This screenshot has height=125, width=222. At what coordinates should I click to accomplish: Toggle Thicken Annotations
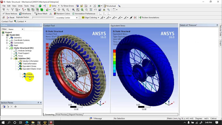149,18
